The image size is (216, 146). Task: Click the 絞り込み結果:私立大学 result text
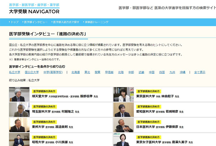coord(24,80)
